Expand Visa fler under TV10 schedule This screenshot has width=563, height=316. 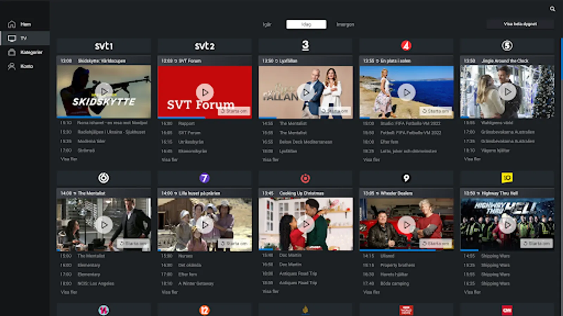pyautogui.click(x=472, y=292)
